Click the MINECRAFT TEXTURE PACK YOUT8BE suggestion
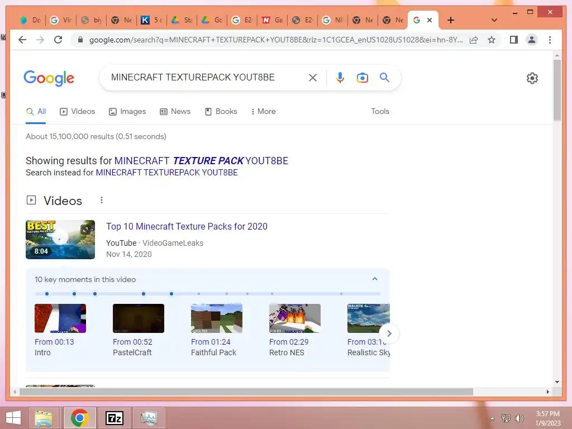The image size is (572, 429). click(x=201, y=161)
